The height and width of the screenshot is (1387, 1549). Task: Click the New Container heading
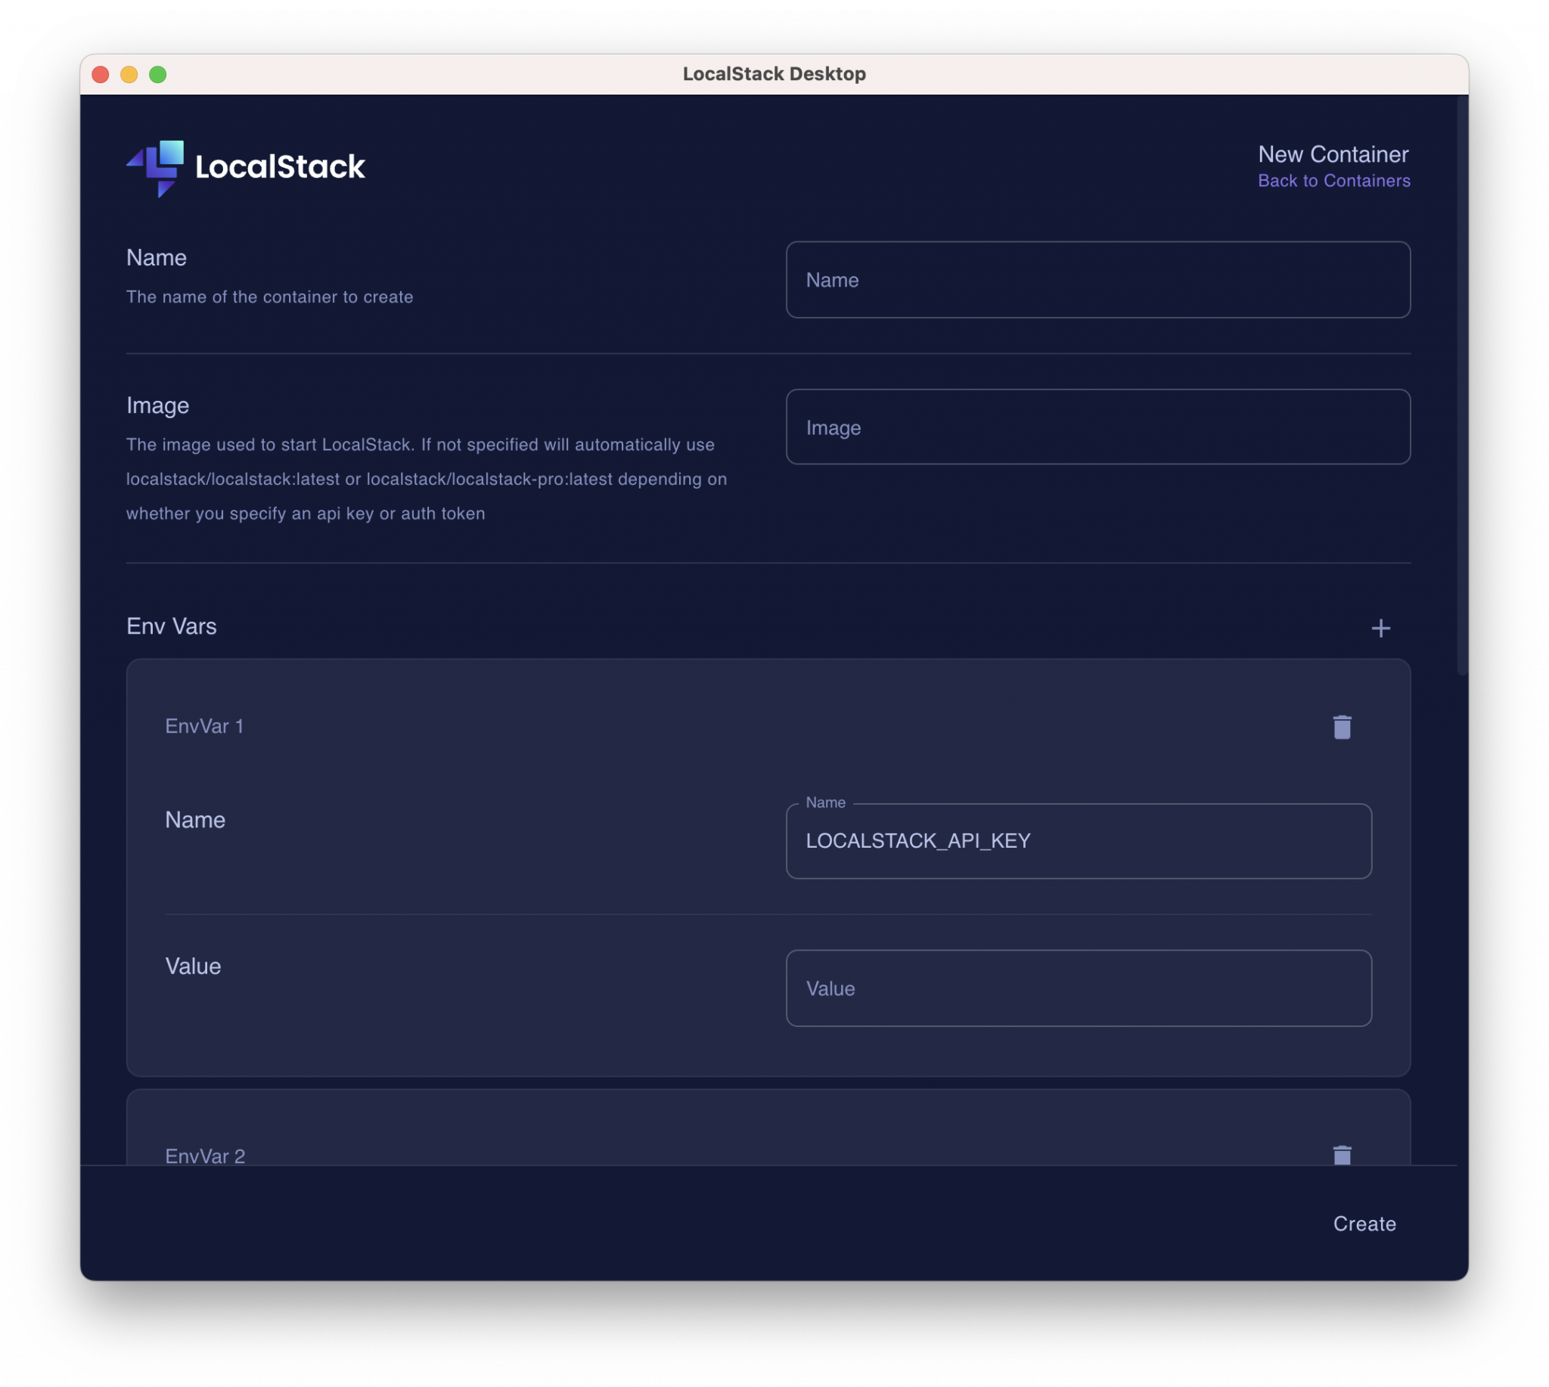tap(1333, 155)
